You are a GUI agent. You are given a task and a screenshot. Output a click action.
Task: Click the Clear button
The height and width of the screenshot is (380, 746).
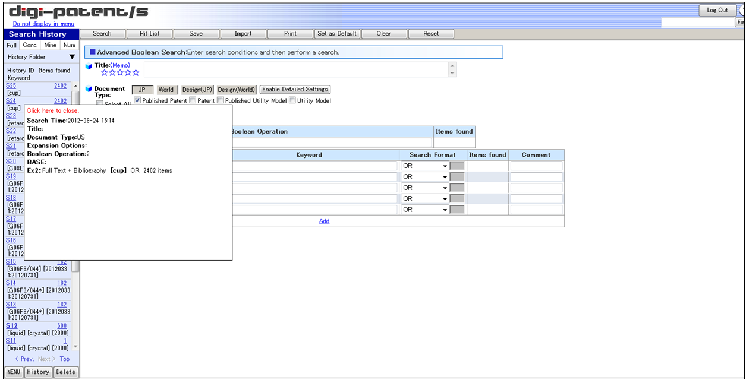tap(384, 34)
